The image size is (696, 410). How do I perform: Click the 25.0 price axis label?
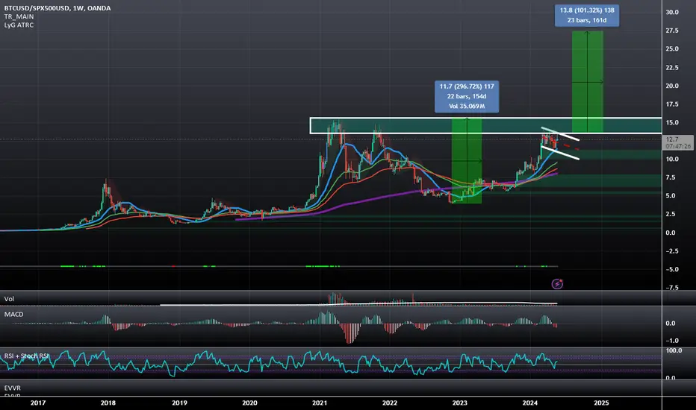point(672,48)
